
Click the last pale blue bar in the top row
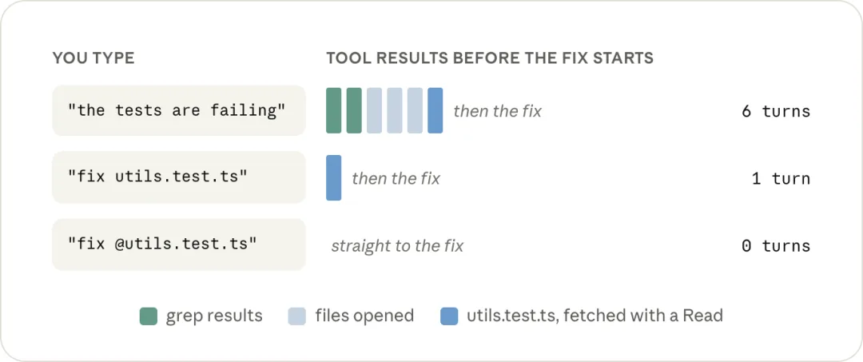click(x=415, y=110)
